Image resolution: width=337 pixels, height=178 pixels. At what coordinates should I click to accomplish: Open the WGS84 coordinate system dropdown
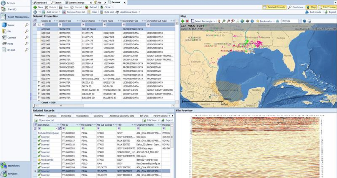click(x=300, y=21)
